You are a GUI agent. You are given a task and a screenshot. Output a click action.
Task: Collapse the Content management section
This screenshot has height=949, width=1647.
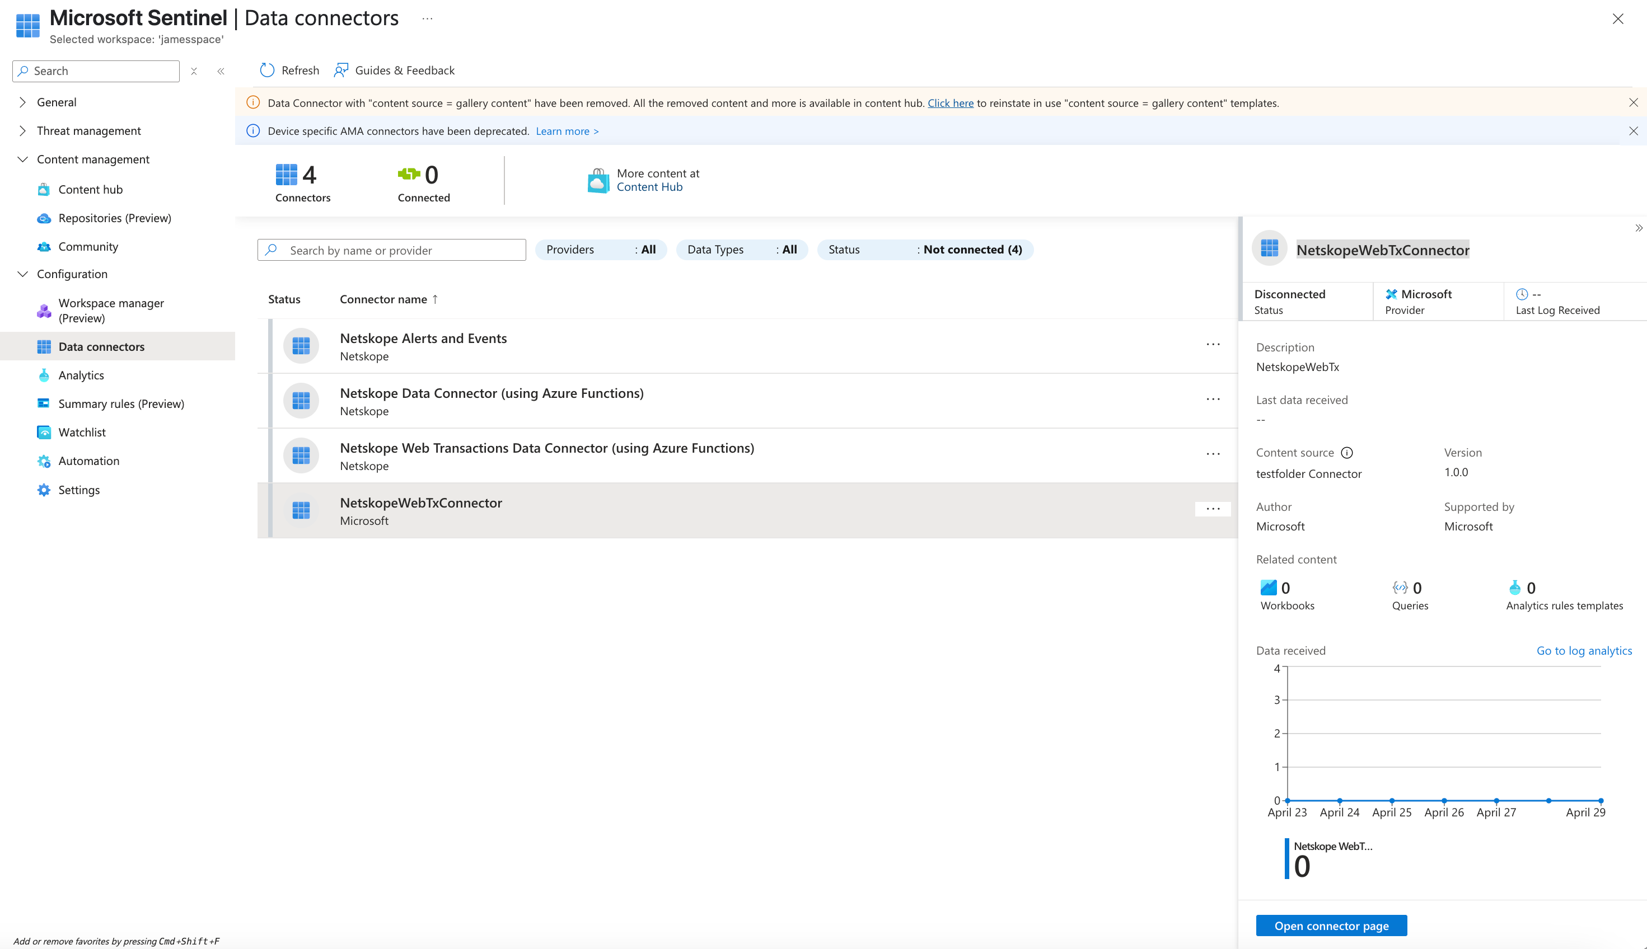22,159
